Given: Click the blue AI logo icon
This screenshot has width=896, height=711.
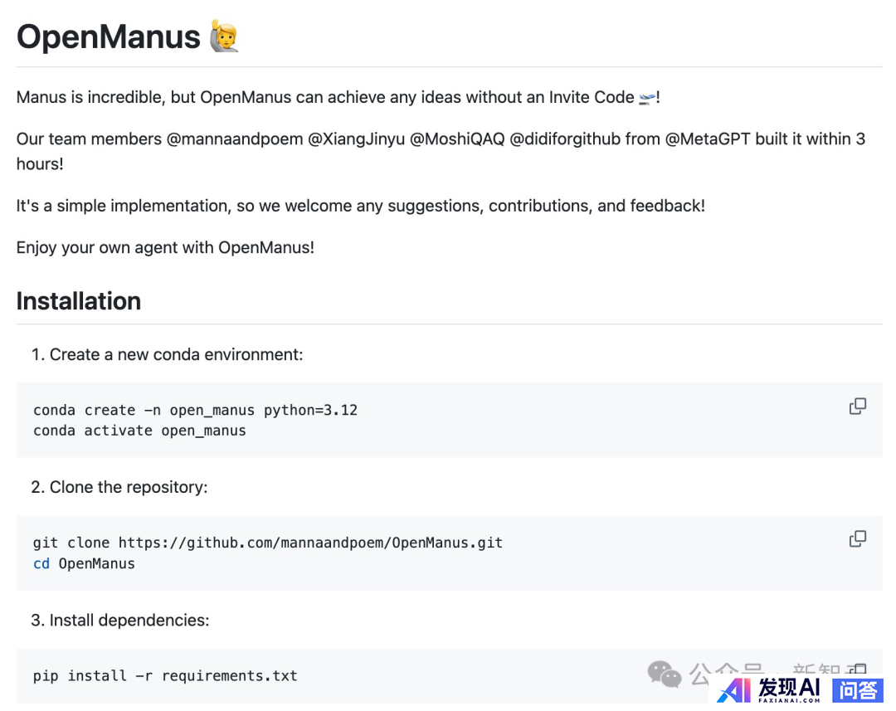Looking at the screenshot, I should tap(734, 690).
